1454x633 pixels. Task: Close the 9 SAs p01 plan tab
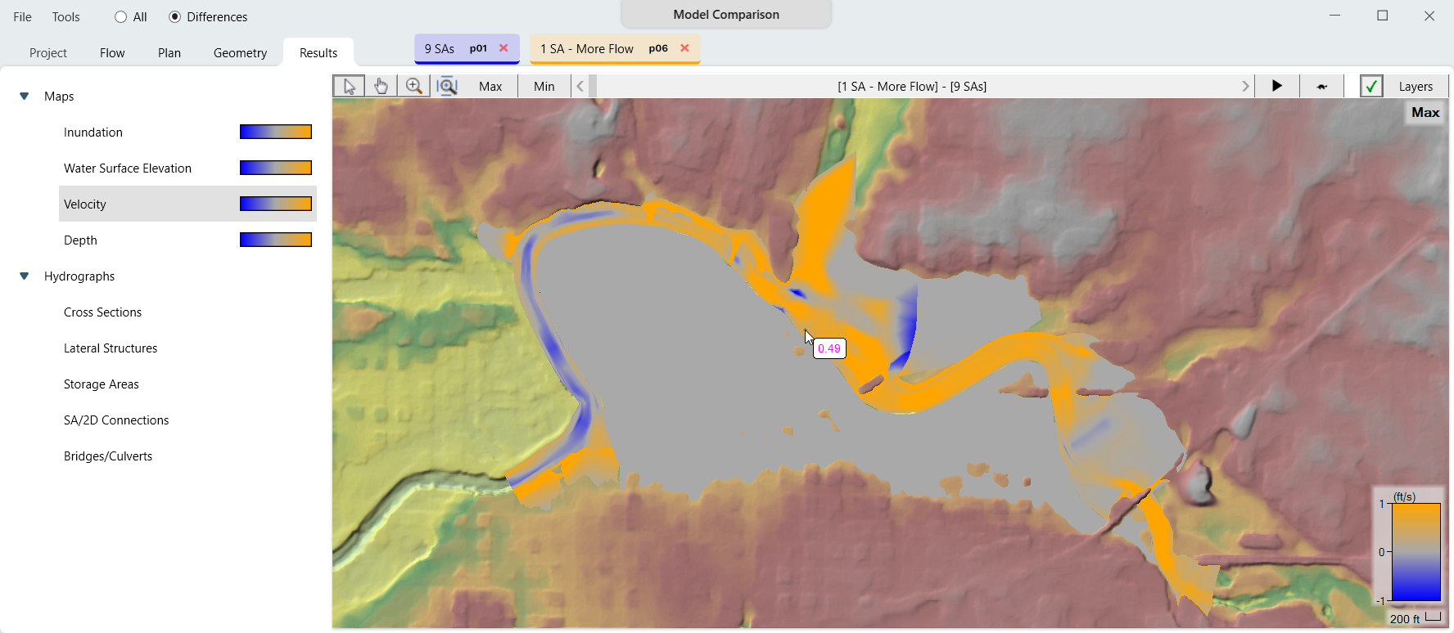pyautogui.click(x=503, y=48)
